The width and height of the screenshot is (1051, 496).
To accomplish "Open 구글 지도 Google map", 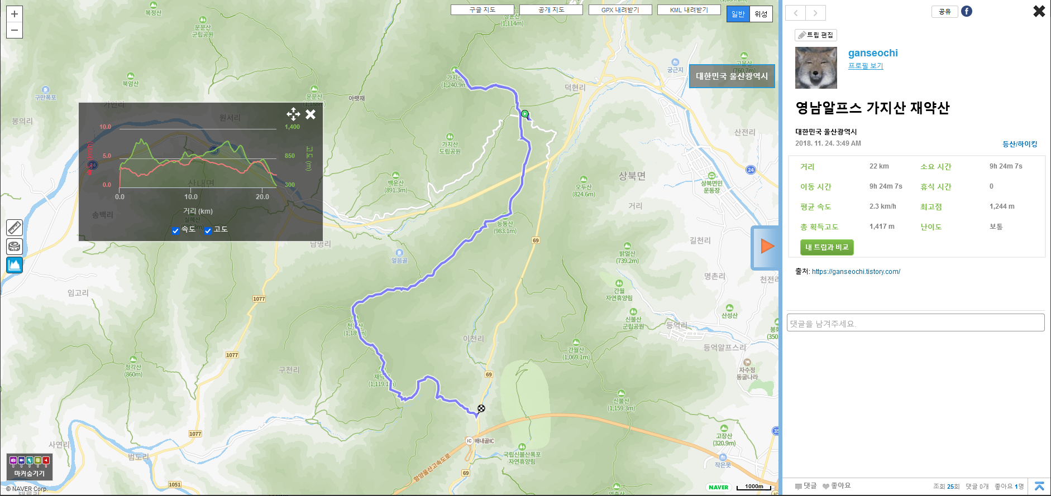I will 482,9.
